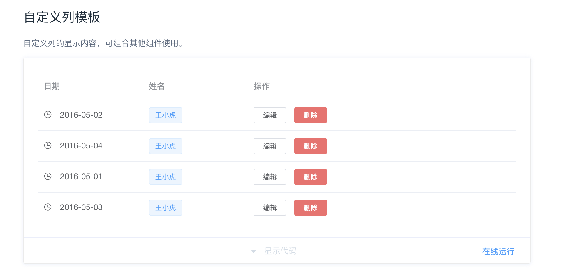Click the 日期 column header
The width and height of the screenshot is (562, 277).
pos(52,86)
